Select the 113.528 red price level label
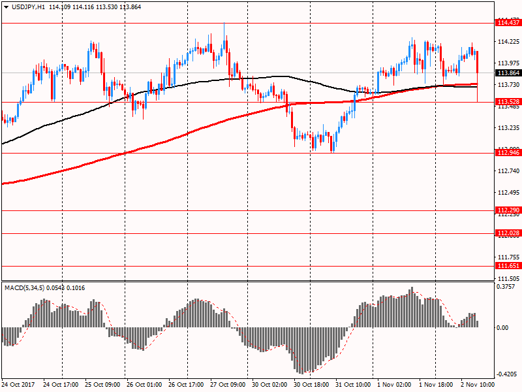The width and height of the screenshot is (522, 392). (508, 102)
